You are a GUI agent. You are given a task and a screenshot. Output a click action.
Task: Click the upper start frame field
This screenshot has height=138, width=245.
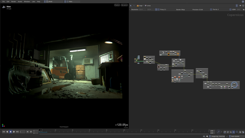coord(36,131)
